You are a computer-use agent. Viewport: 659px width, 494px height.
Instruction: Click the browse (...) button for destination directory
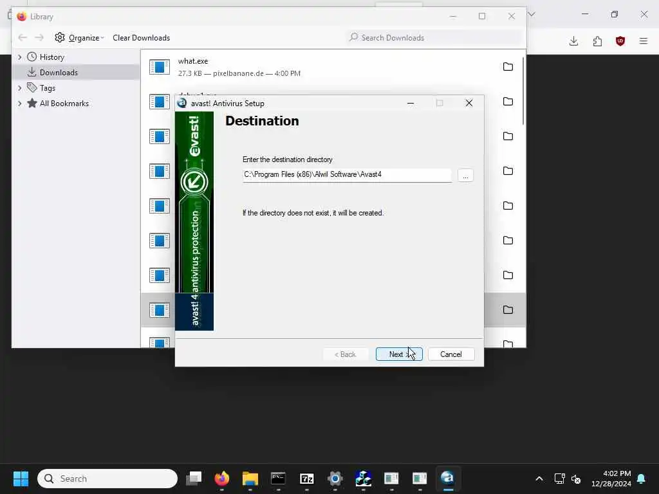(x=465, y=175)
